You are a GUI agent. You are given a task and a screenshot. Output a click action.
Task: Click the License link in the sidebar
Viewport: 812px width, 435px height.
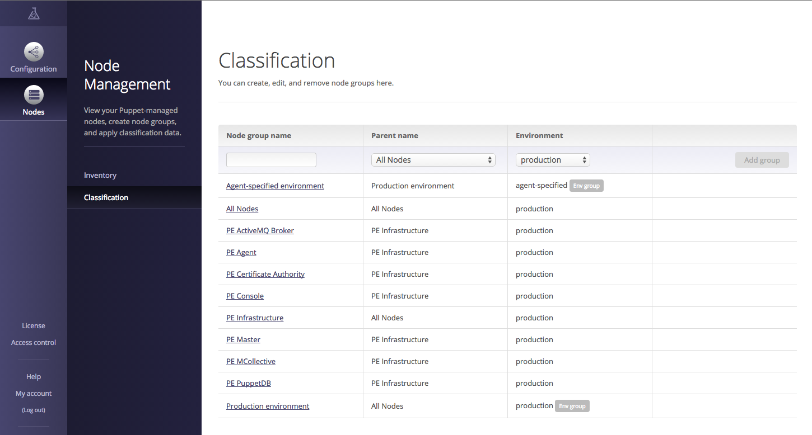(34, 325)
